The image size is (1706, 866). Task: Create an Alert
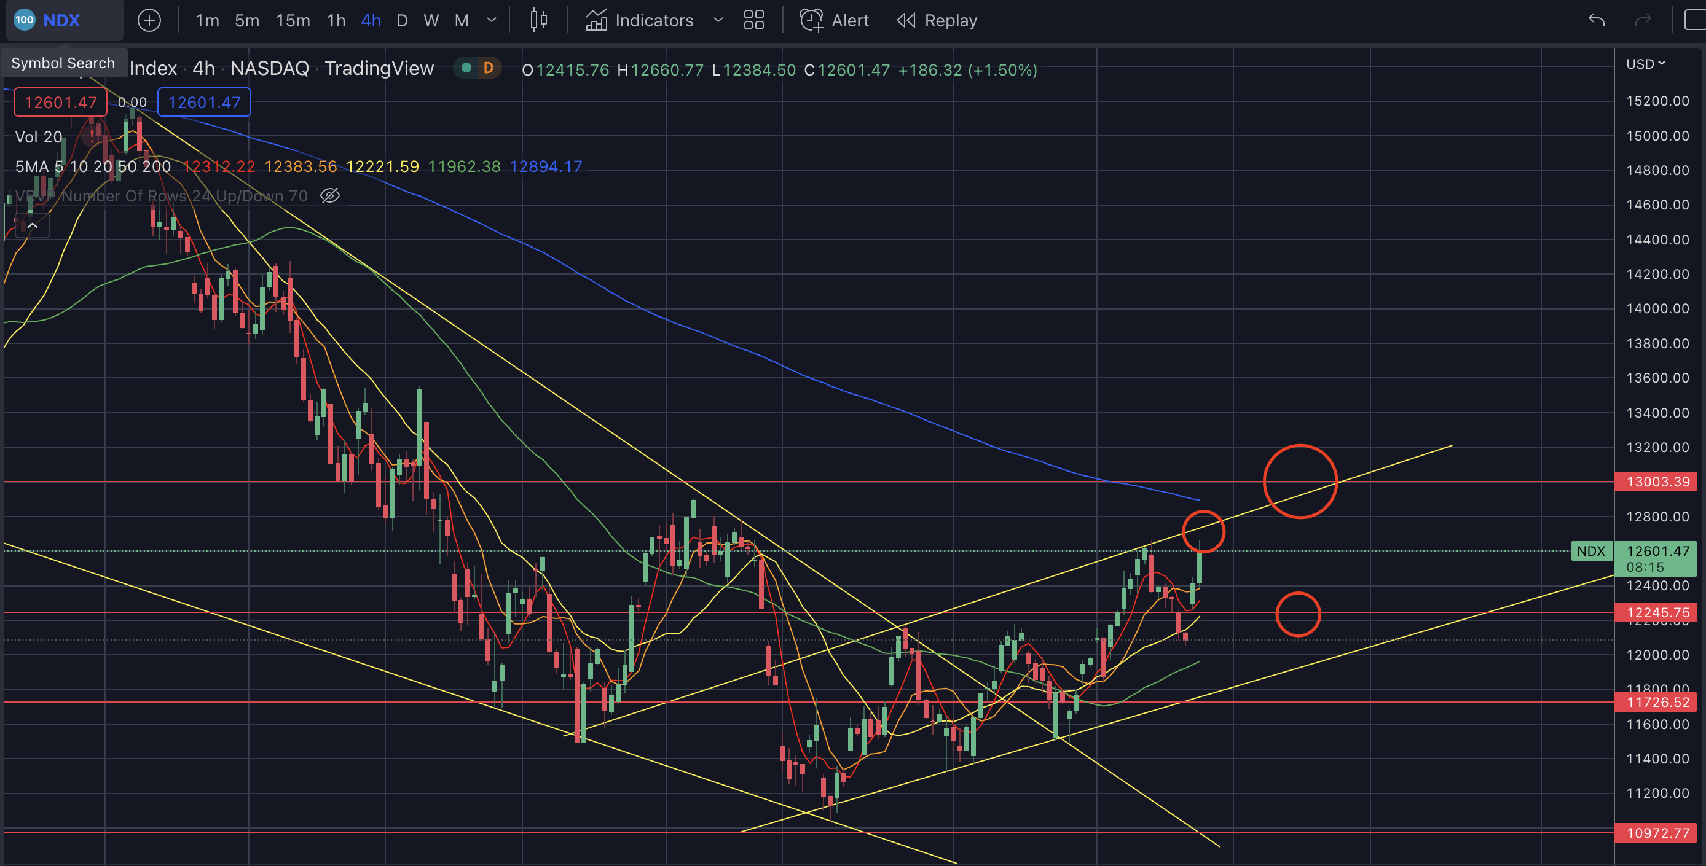tap(835, 20)
